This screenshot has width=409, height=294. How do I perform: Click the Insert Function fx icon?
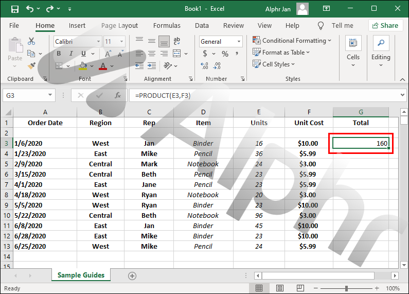tap(118, 95)
